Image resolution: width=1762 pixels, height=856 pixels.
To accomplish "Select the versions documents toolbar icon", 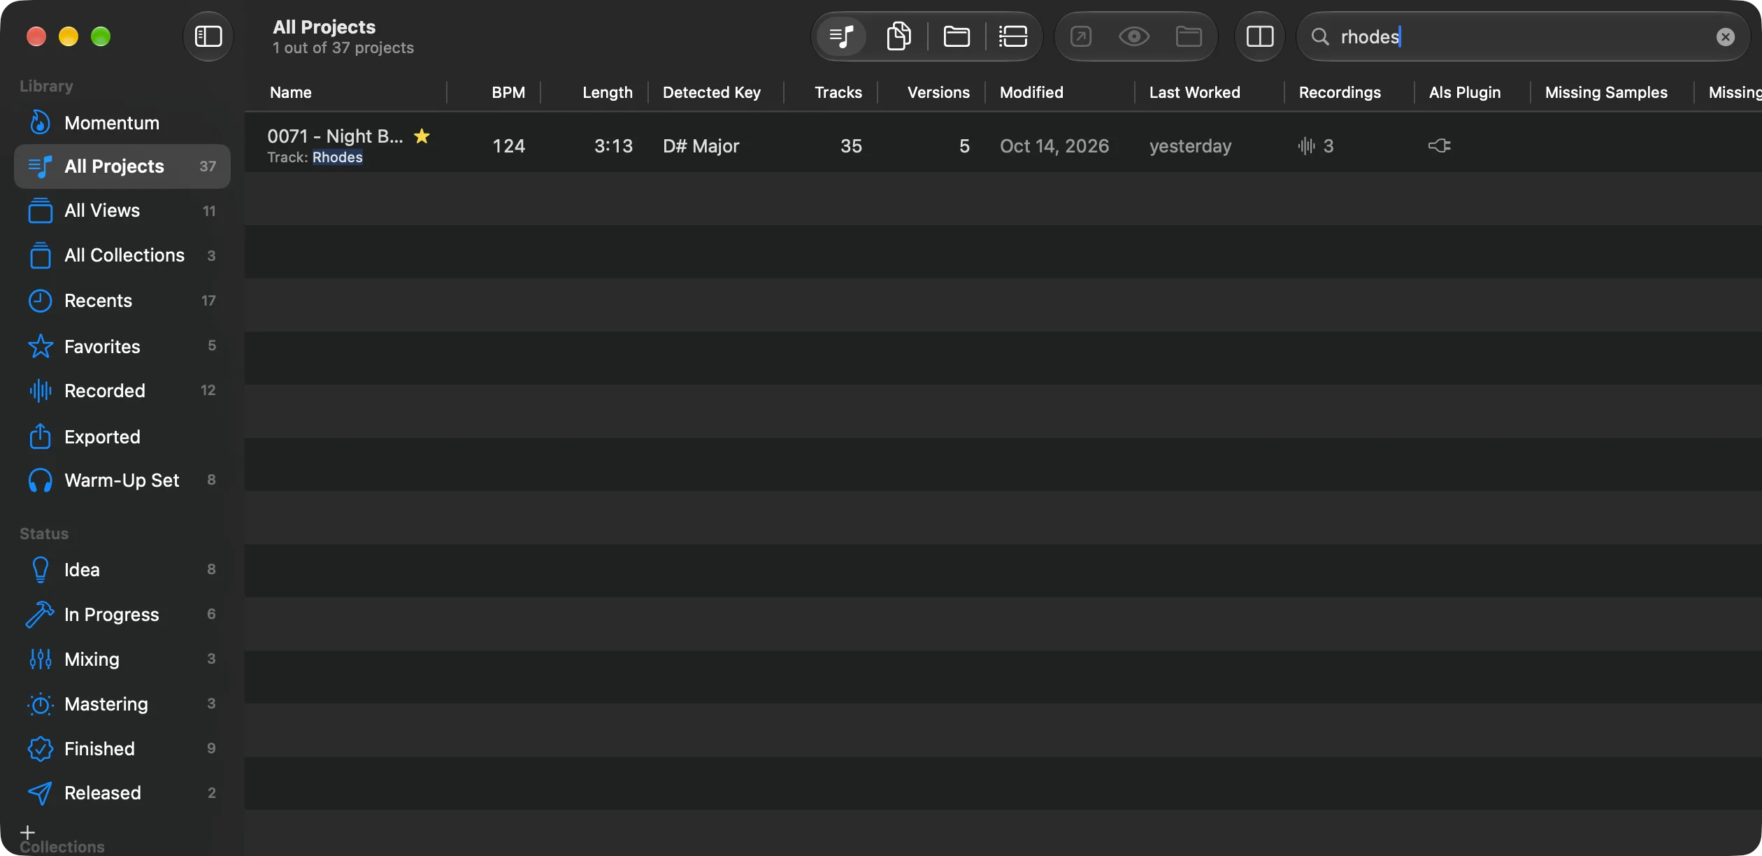I will (x=899, y=36).
